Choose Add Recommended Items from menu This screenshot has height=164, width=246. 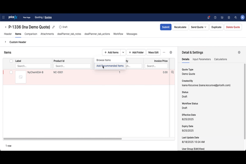point(110,66)
